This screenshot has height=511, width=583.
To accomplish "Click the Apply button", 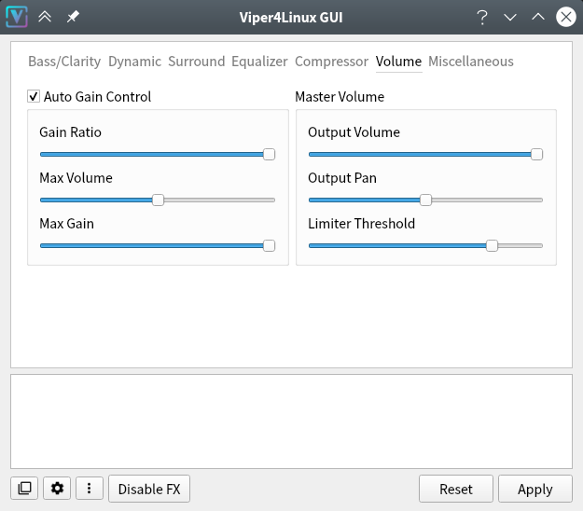I will (x=535, y=489).
